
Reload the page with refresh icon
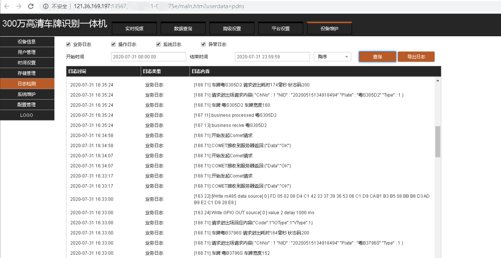(x=30, y=6)
